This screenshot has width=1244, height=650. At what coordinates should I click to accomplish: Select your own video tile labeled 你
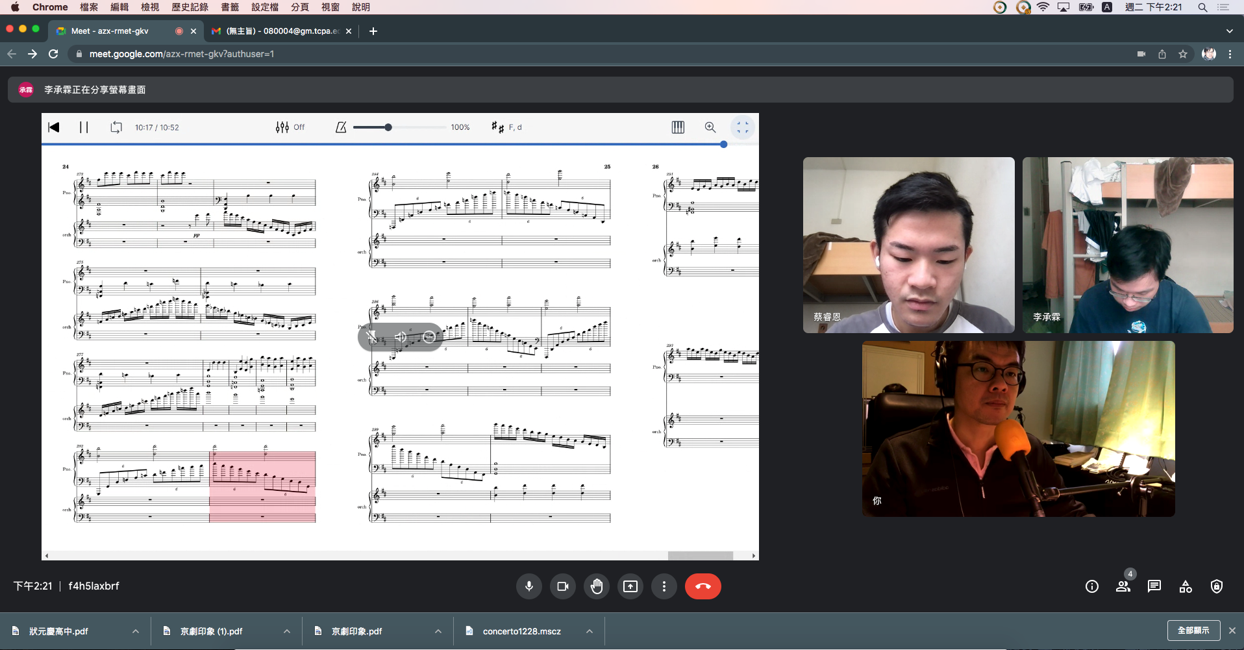[1019, 429]
